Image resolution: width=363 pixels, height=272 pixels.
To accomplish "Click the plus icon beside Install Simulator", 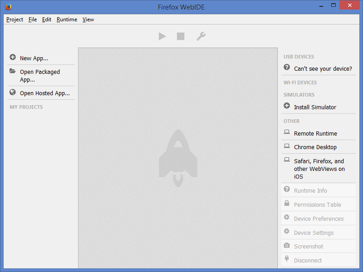I will (x=287, y=106).
